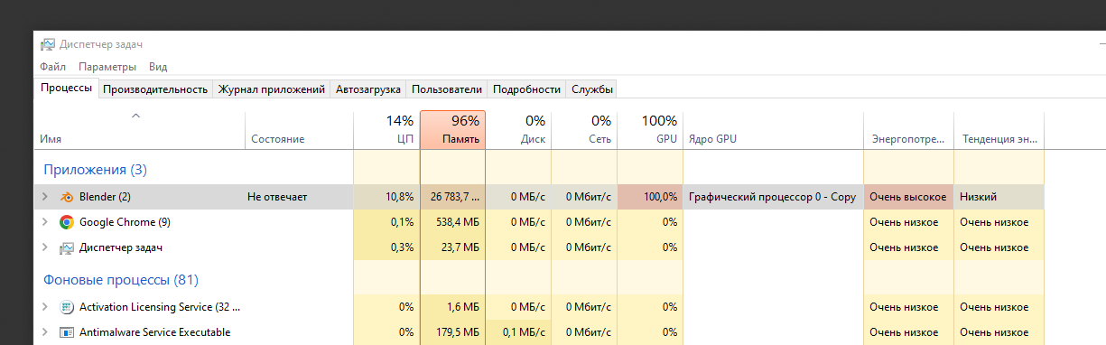Expand the Диспетчер задач process entry
The width and height of the screenshot is (1106, 345).
tap(44, 247)
